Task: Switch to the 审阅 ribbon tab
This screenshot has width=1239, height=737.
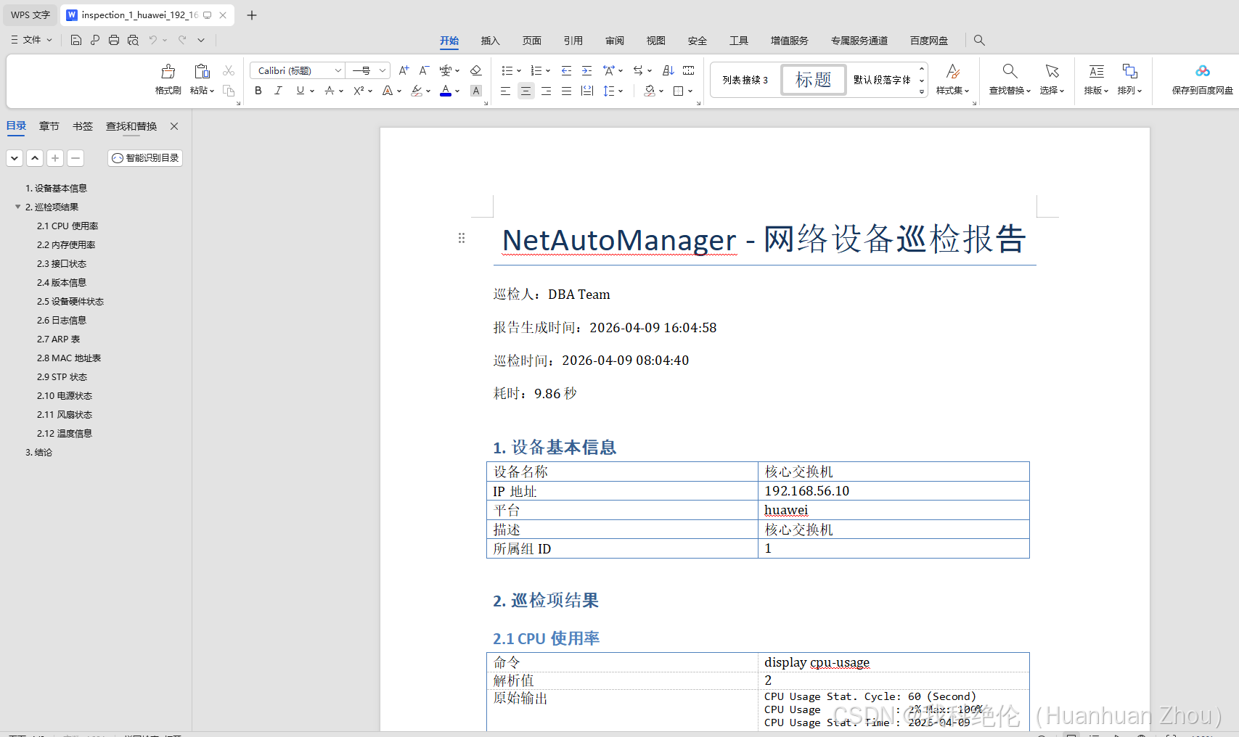Action: tap(615, 41)
